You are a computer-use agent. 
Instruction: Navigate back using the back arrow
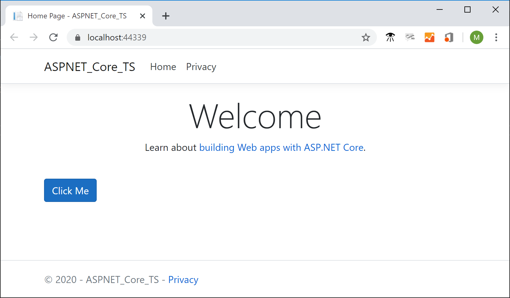tap(14, 37)
